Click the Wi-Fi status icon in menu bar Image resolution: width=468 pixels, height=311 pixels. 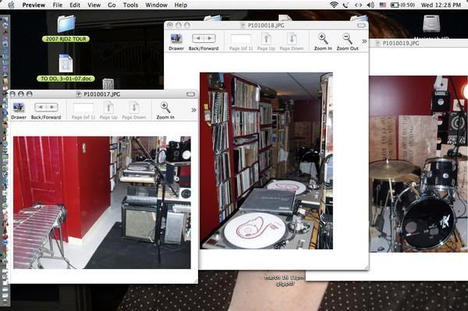[334, 5]
